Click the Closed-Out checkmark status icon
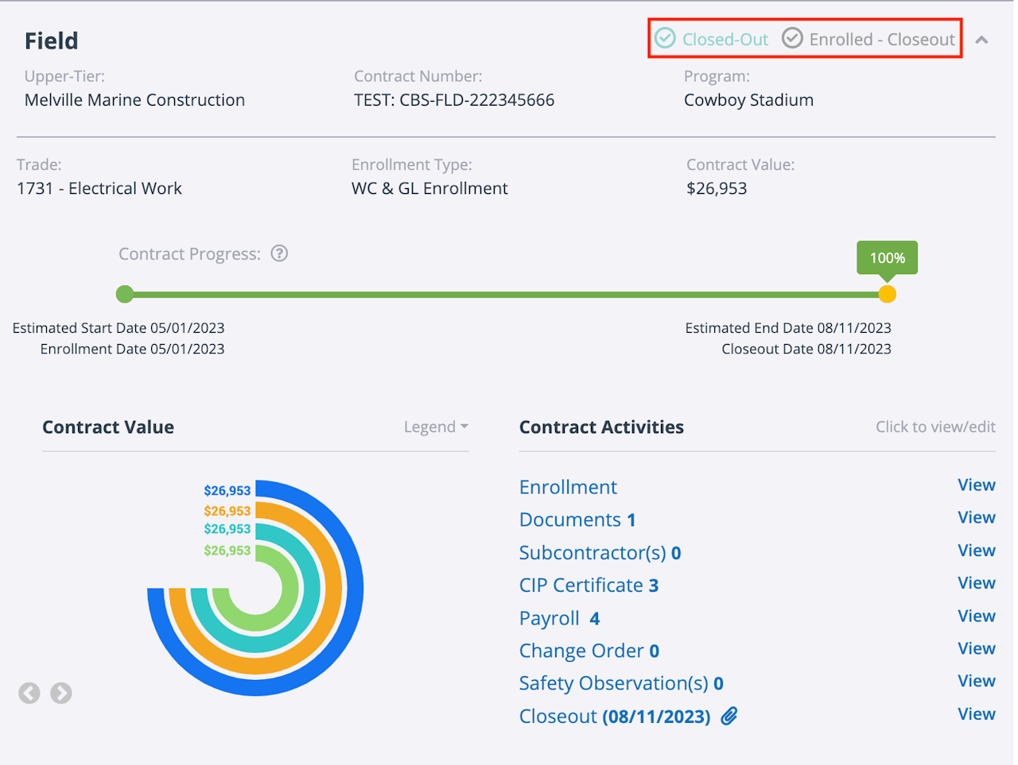The height and width of the screenshot is (765, 1018). tap(665, 38)
